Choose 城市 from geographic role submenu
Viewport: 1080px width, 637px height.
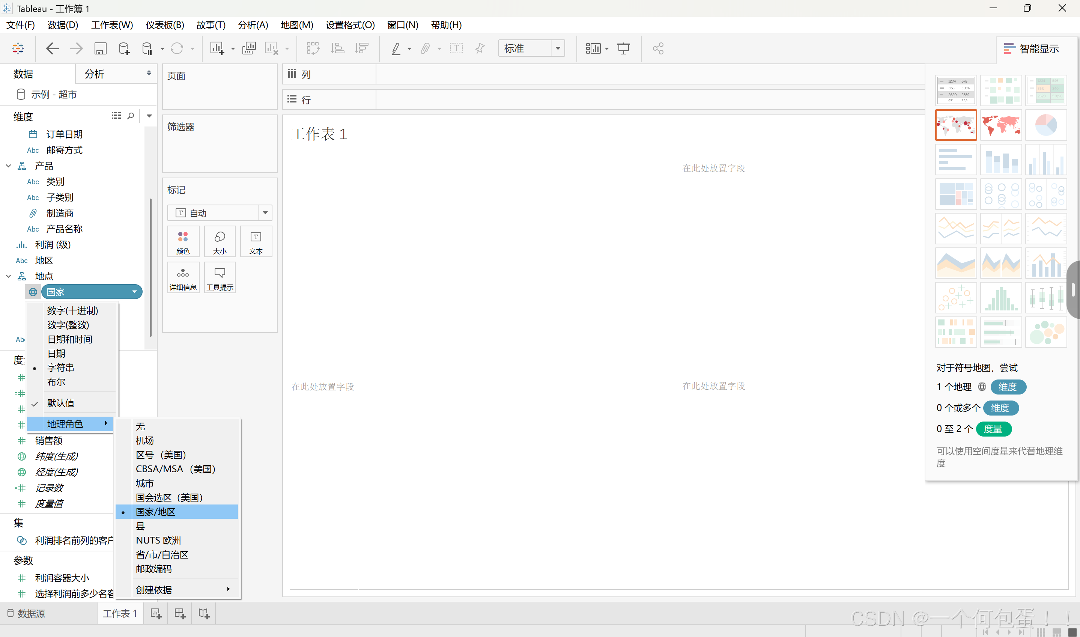click(x=144, y=483)
